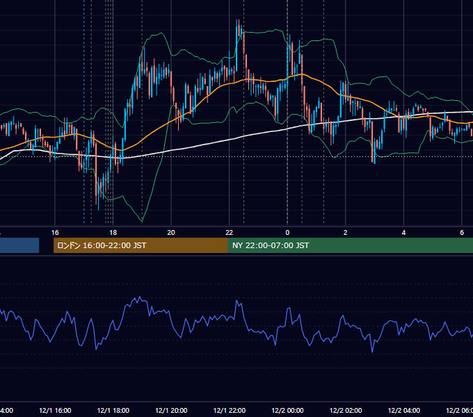Image resolution: width=473 pixels, height=417 pixels.
Task: Select the NY 22:00-07:00 JST session bar
Action: coord(350,245)
